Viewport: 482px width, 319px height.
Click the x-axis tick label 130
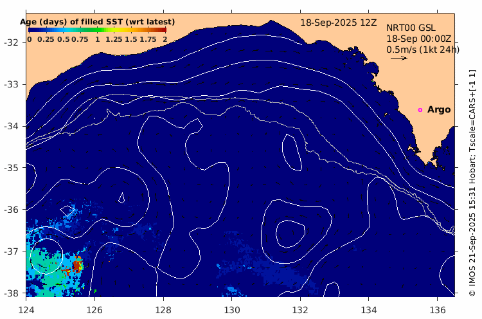pyautogui.click(x=231, y=310)
